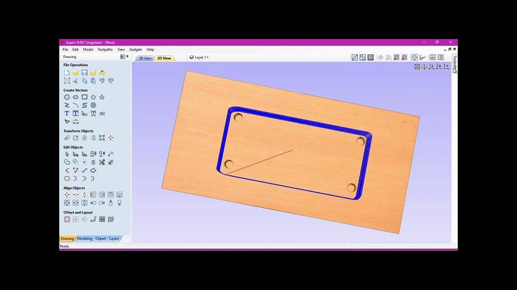Redo action arrow icon
This screenshot has height=290, width=517.
[111, 81]
